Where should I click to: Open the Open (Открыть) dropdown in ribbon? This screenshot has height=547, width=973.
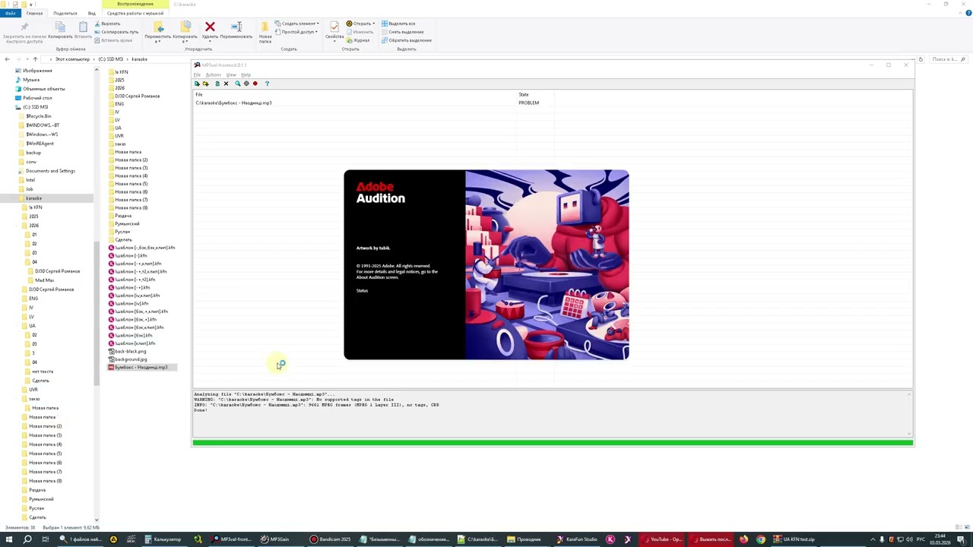click(x=360, y=24)
